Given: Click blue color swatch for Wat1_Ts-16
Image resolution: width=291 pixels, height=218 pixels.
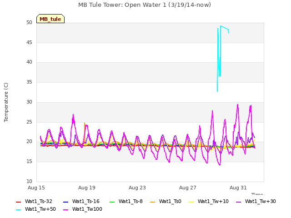Looking at the screenshot, I should tap(65, 202).
